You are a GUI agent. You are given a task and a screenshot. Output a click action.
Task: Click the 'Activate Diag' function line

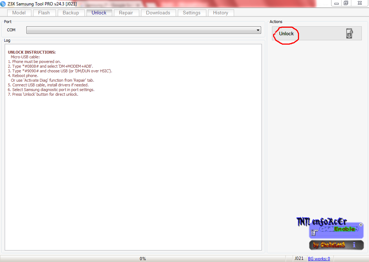point(52,80)
